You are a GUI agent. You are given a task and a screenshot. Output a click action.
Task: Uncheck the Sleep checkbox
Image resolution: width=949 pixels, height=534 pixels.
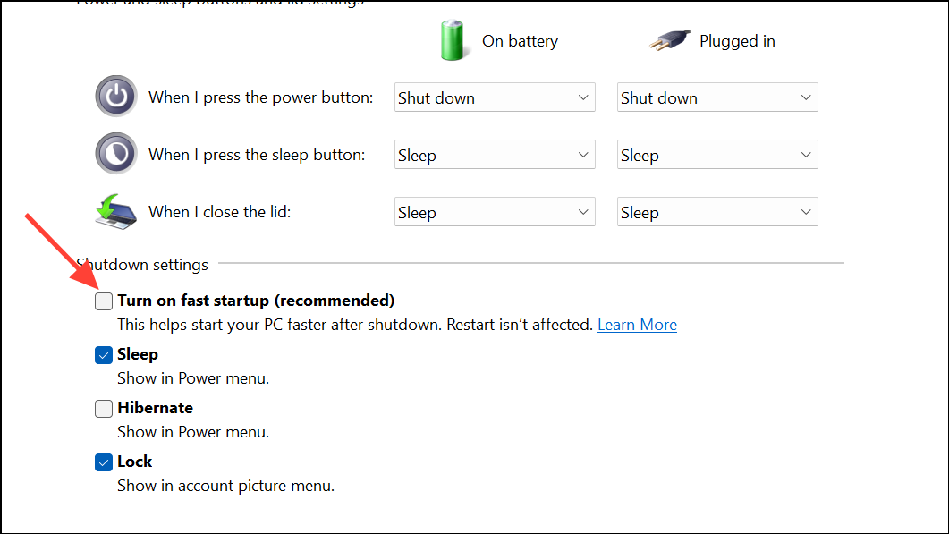105,355
